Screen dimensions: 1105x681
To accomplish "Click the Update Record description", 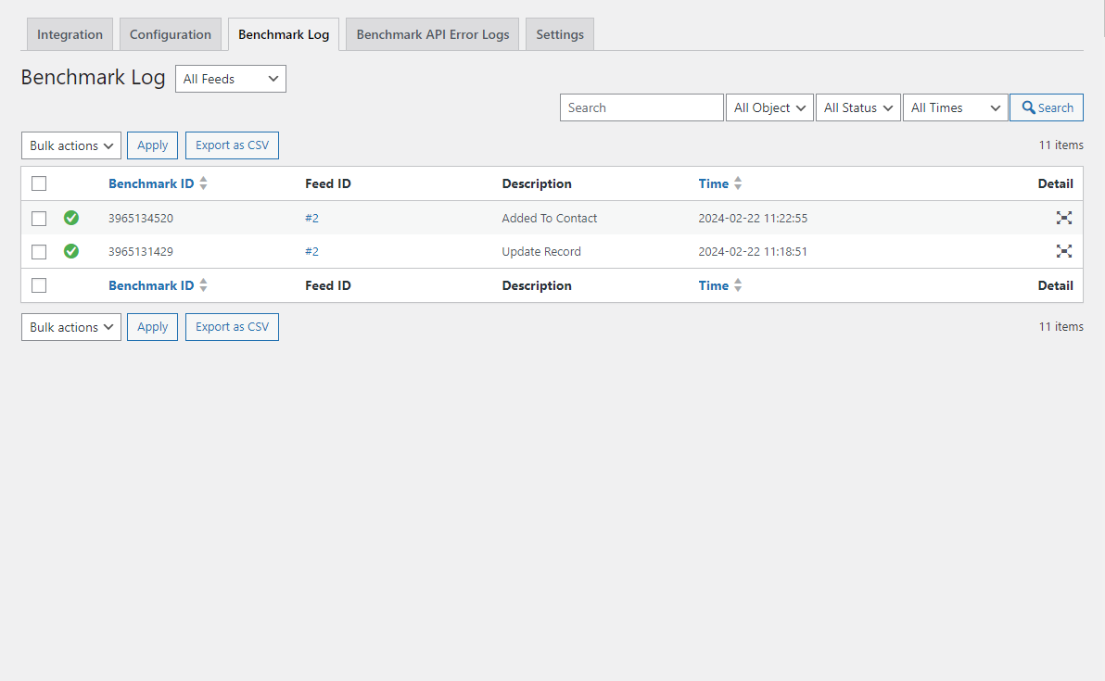I will pos(541,251).
